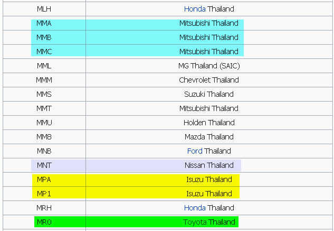
Task: Click the Holden Thailand cell
Action: (209, 123)
